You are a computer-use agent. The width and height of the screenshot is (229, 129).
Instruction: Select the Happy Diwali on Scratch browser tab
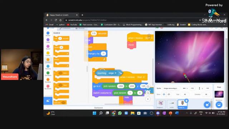pos(62,15)
